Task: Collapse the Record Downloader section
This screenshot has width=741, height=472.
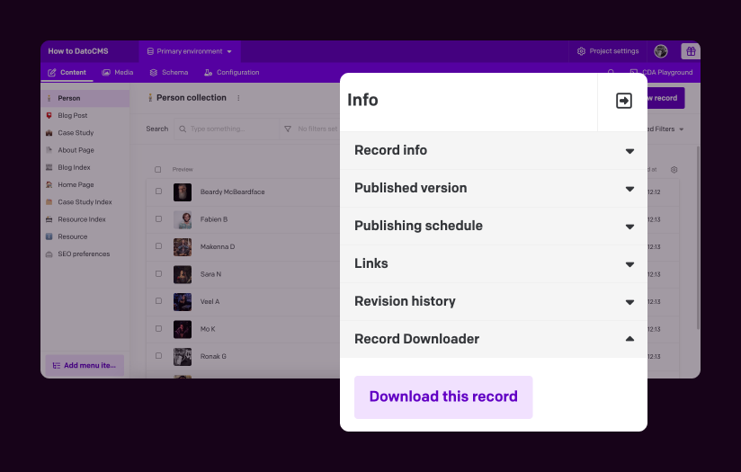Action: tap(494, 339)
